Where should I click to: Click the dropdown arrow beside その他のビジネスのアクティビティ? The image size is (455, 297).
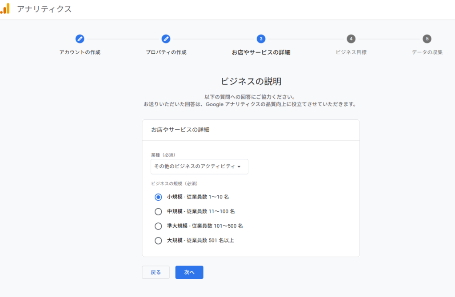point(239,167)
